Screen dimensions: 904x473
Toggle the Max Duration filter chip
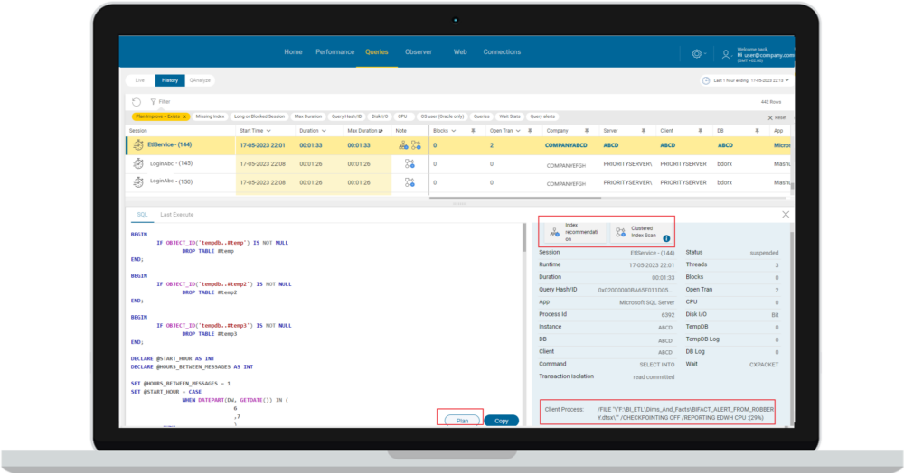point(308,116)
